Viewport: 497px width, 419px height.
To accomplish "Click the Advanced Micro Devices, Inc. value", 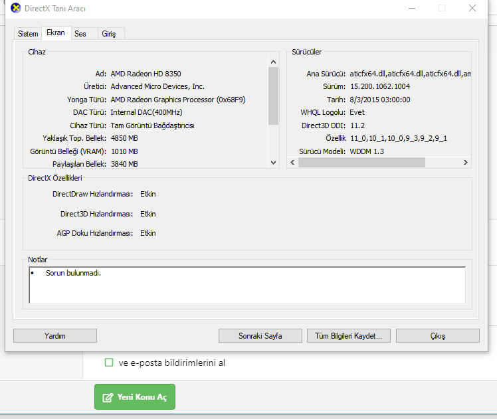I will point(157,86).
